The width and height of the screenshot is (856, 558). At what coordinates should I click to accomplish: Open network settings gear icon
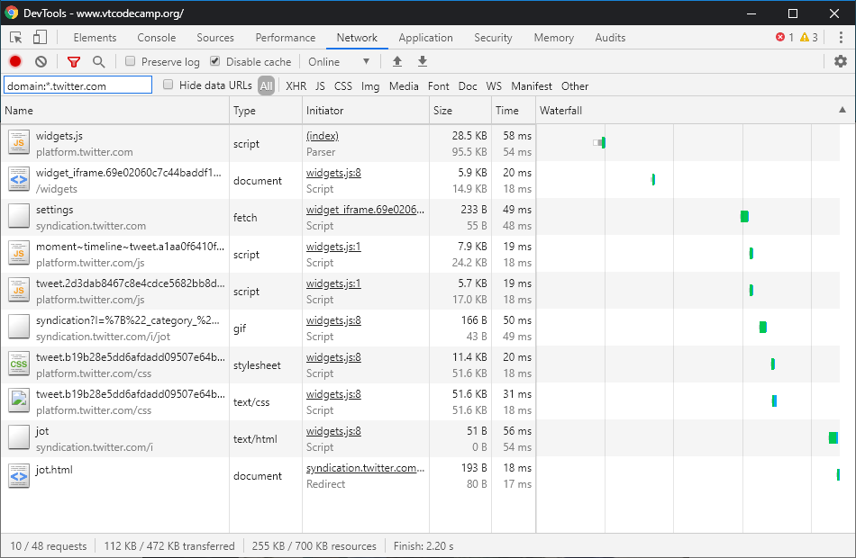[x=841, y=61]
